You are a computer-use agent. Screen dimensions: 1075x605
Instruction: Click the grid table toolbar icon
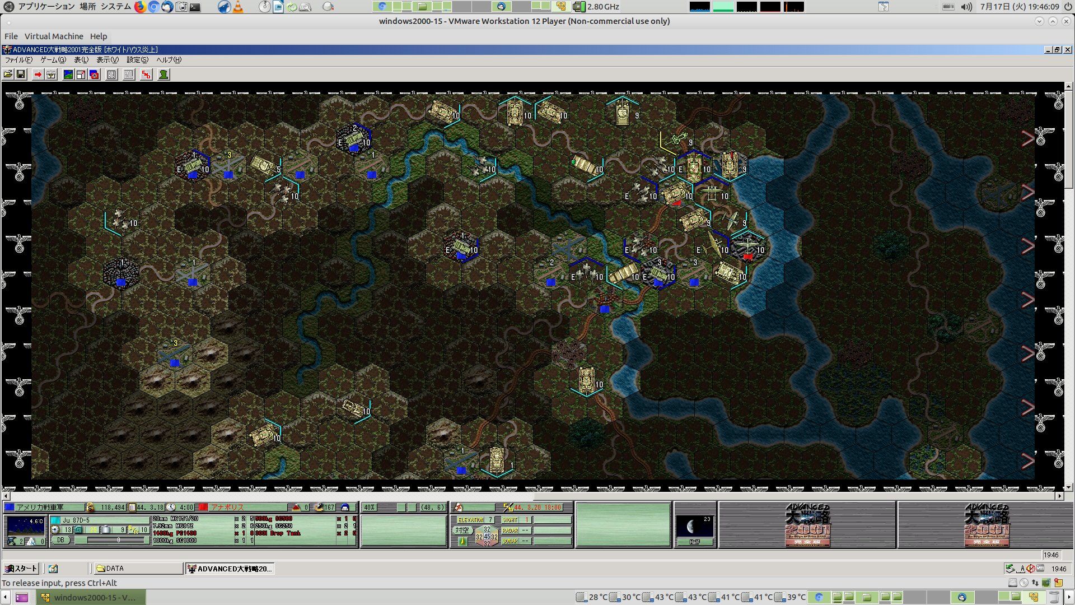pos(111,75)
